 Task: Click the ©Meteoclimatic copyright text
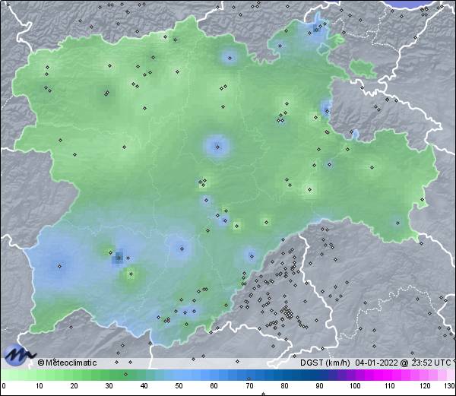(67, 363)
